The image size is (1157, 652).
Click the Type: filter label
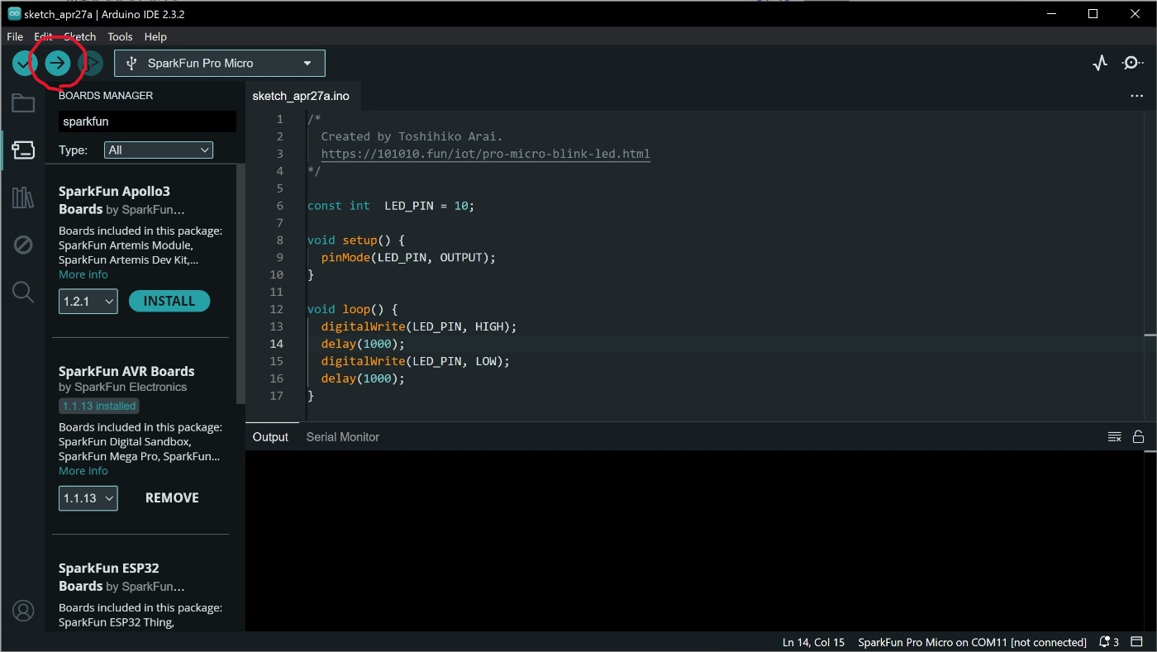[x=74, y=150]
